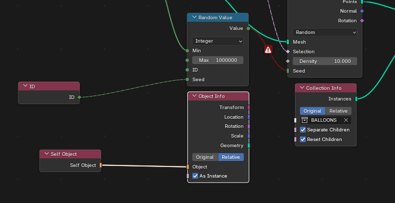Click the BALLOONS collection field
The image size is (395, 203).
325,120
